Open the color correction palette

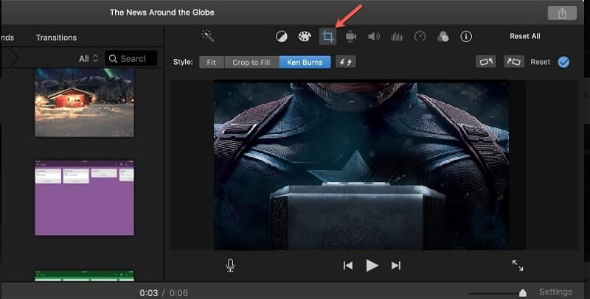[x=304, y=37]
